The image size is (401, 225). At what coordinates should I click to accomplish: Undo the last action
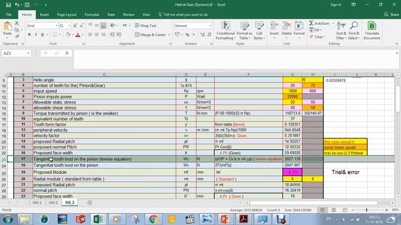point(17,5)
